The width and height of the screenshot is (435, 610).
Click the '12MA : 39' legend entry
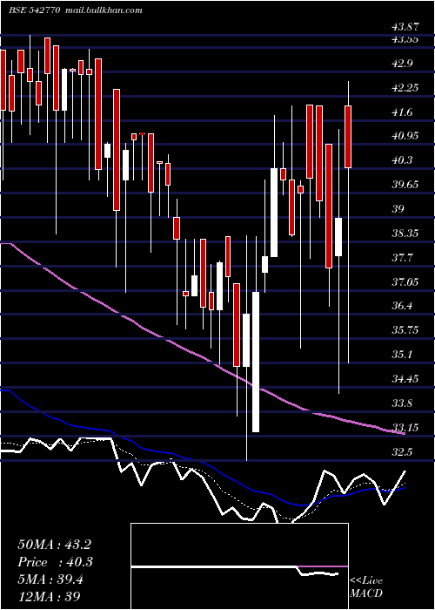[50, 596]
